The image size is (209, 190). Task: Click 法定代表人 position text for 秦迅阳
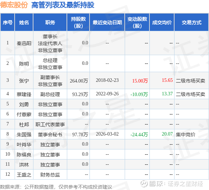click(50, 43)
